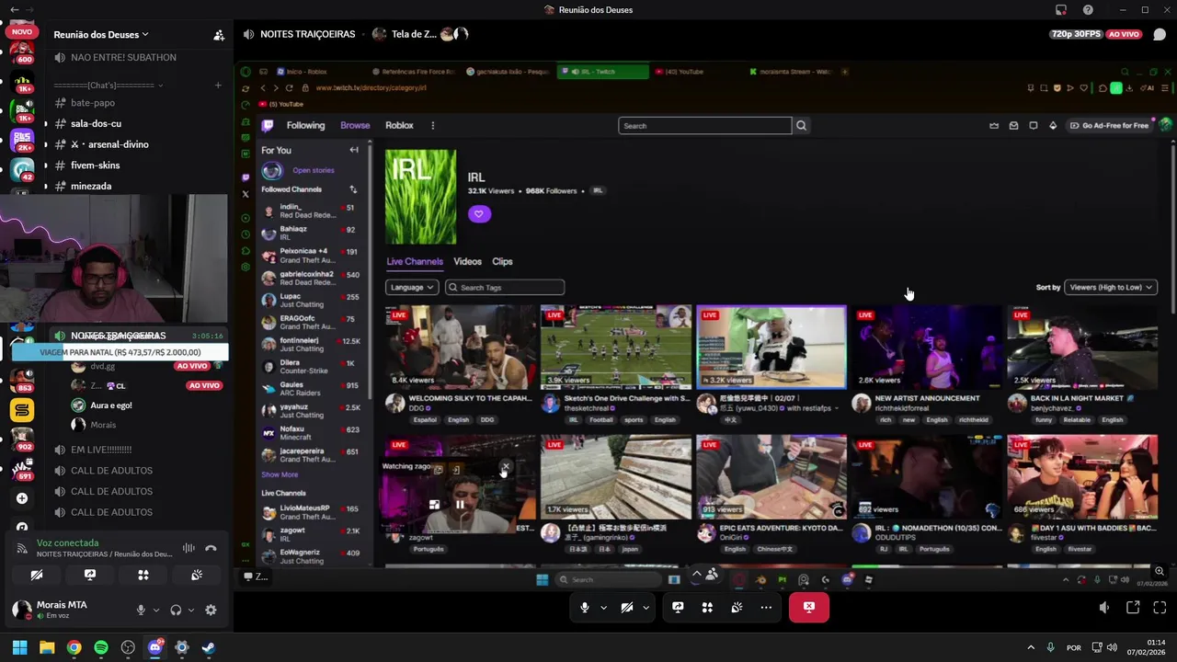The width and height of the screenshot is (1177, 662).
Task: Toggle microphone in the stream control bar
Action: click(585, 607)
